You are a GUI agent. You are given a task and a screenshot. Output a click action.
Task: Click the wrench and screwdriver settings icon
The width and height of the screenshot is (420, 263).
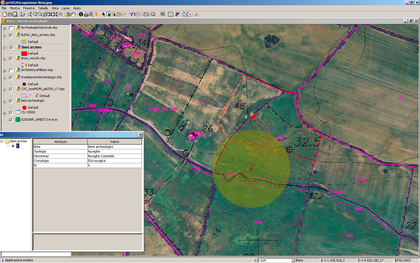pos(177,14)
